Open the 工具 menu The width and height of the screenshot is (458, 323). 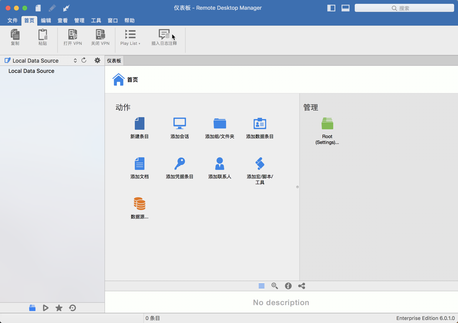(x=96, y=20)
